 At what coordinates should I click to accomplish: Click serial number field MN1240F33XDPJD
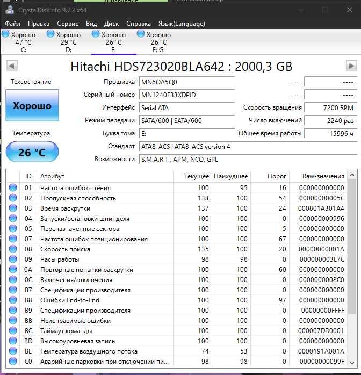click(x=187, y=95)
